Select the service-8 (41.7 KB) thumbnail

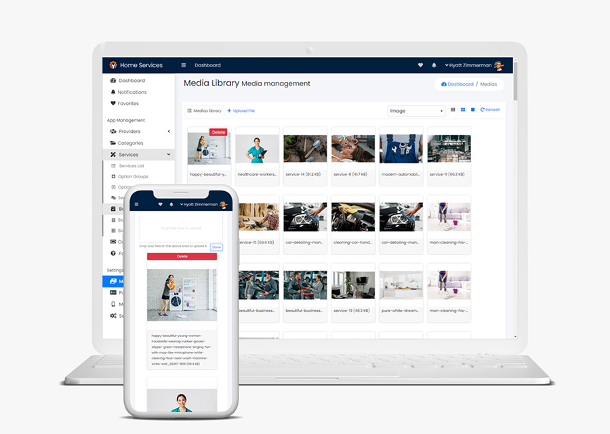[x=353, y=149]
